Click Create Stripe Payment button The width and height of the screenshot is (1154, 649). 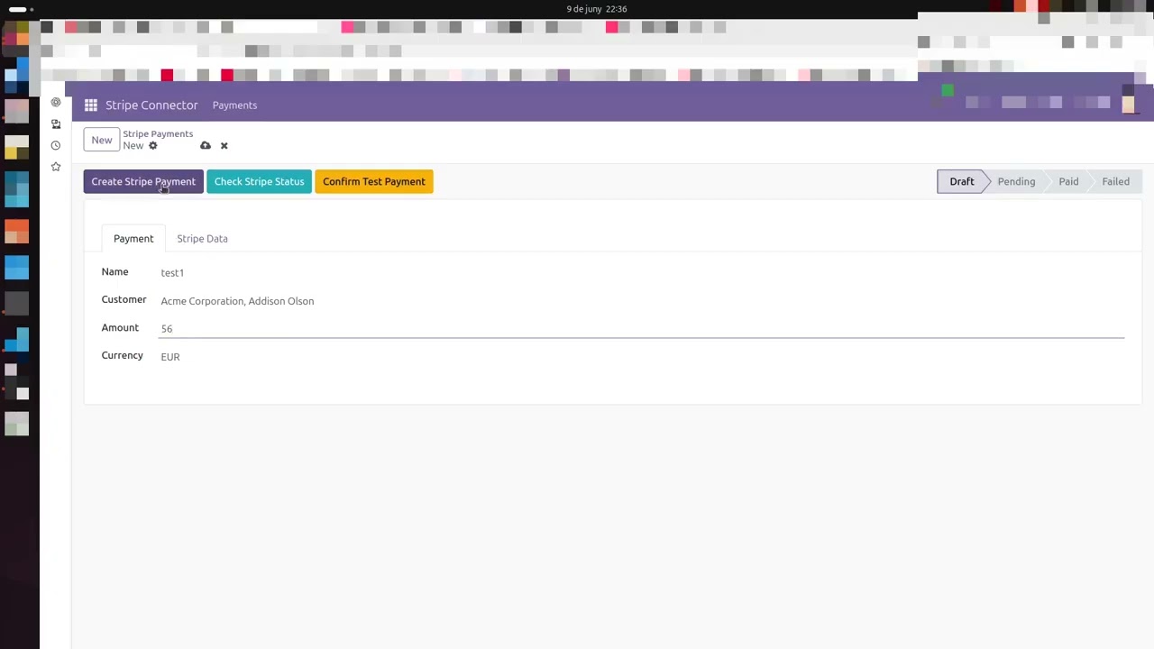tap(143, 181)
